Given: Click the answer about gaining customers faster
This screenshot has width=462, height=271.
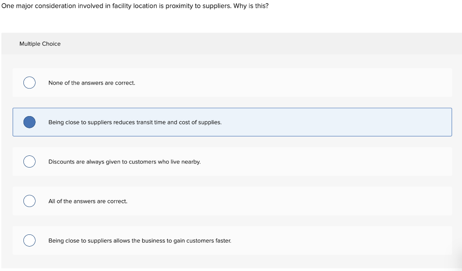Looking at the screenshot, I should tap(140, 240).
